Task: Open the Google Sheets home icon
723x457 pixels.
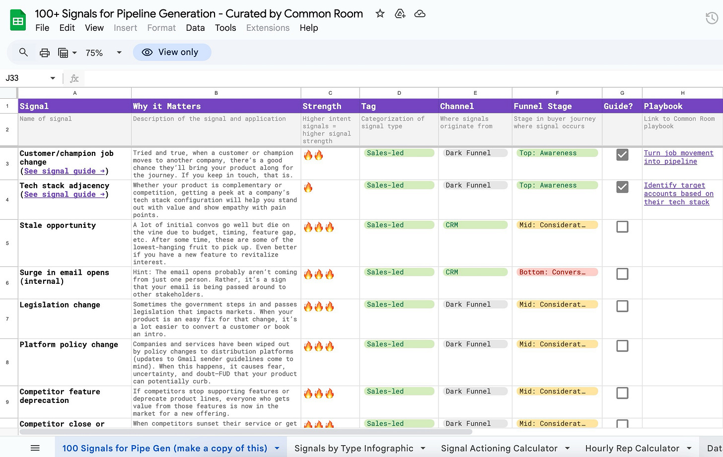Action: [18, 21]
